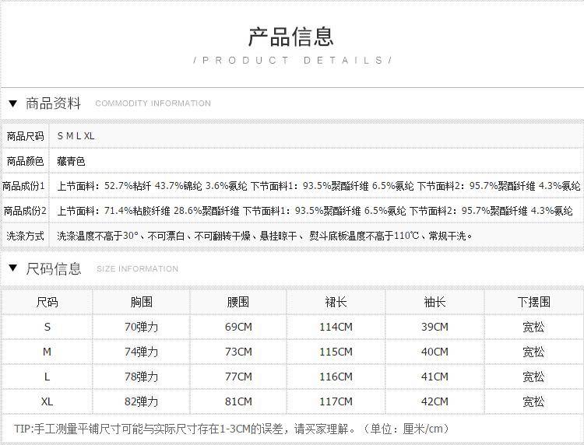Click the 洗涤方式 row label
The image size is (584, 445).
coord(25,236)
